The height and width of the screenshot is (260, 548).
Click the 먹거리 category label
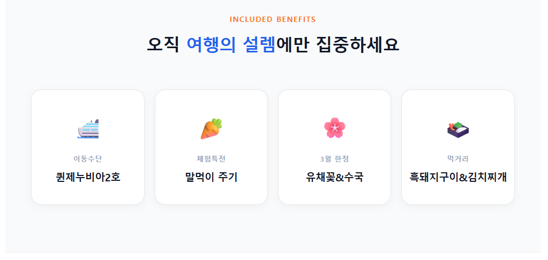click(458, 158)
